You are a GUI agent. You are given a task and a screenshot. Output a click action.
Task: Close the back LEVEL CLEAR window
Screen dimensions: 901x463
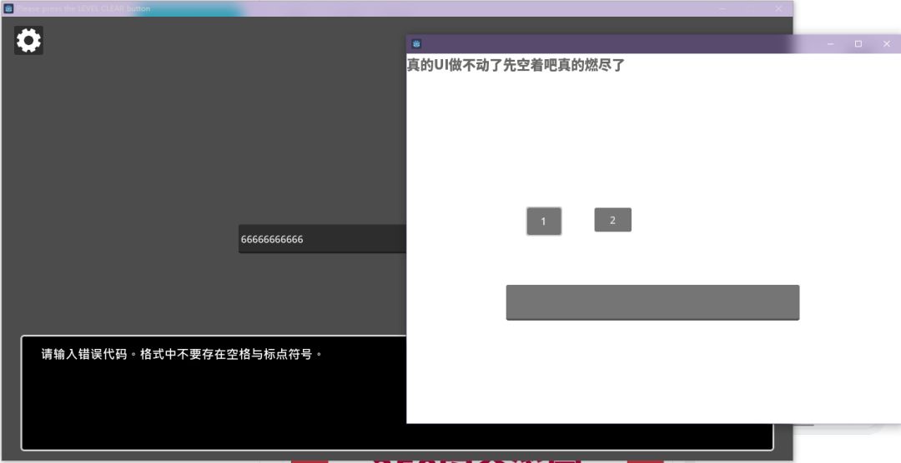click(778, 8)
